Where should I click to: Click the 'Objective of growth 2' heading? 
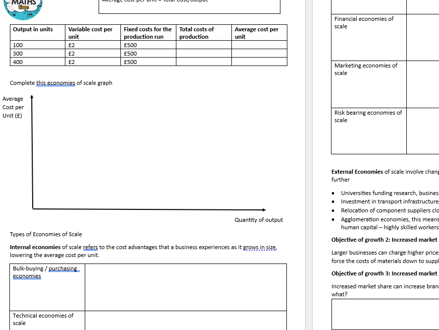tap(384, 240)
